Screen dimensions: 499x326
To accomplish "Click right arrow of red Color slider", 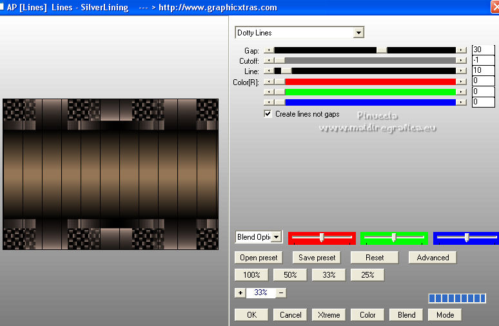I will tap(461, 81).
